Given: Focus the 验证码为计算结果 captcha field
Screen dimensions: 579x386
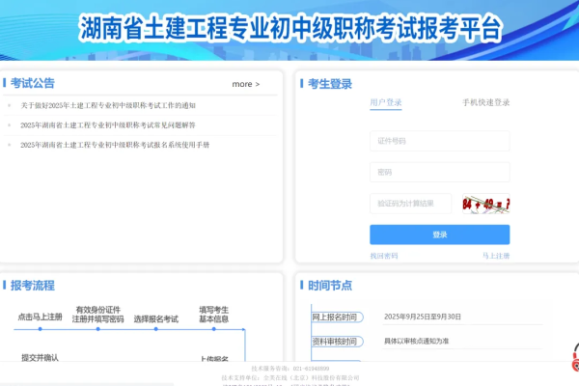Looking at the screenshot, I should 410,204.
